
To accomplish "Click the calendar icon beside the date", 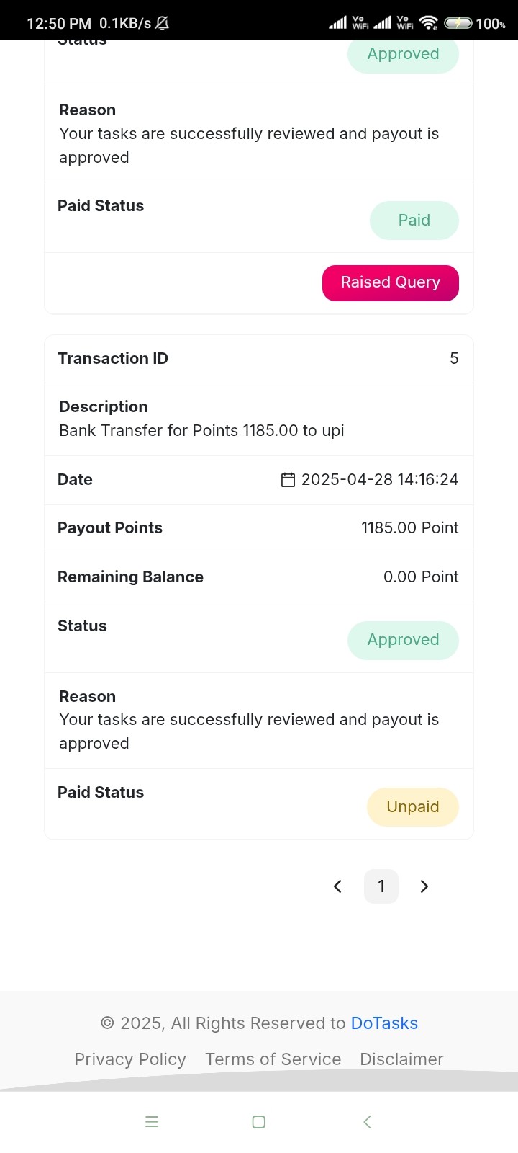I will coord(288,480).
